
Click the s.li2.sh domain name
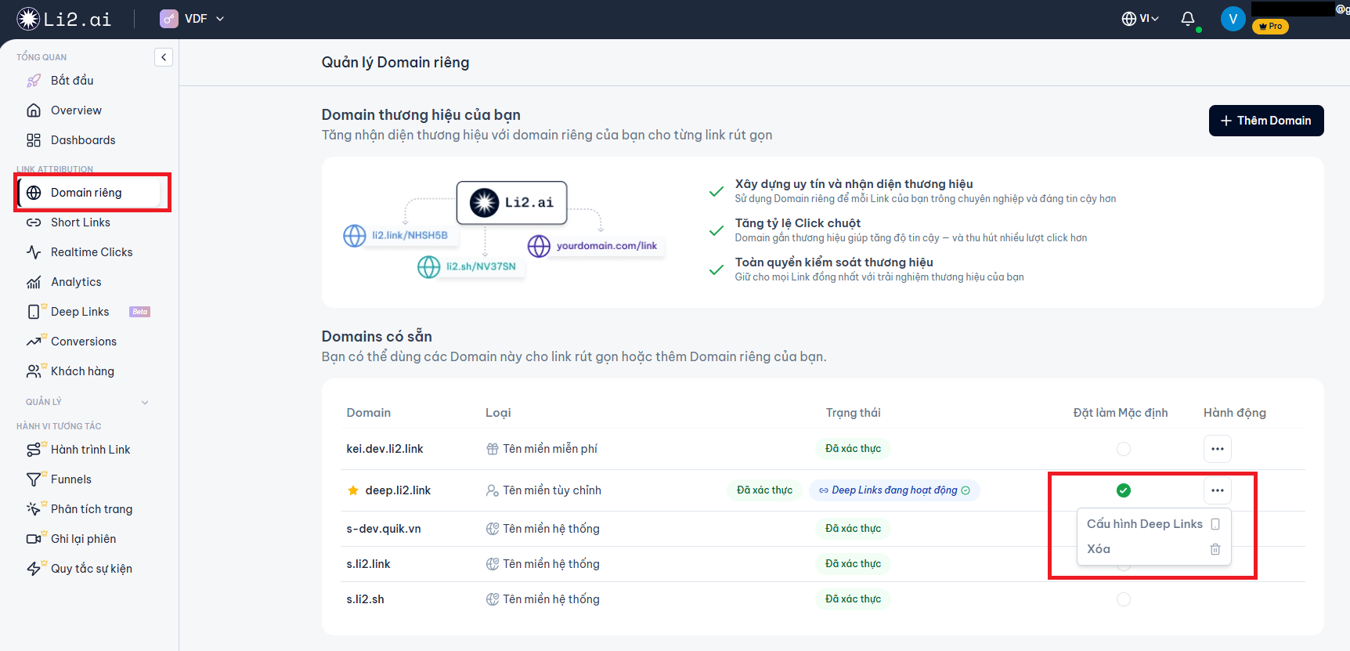(x=365, y=599)
